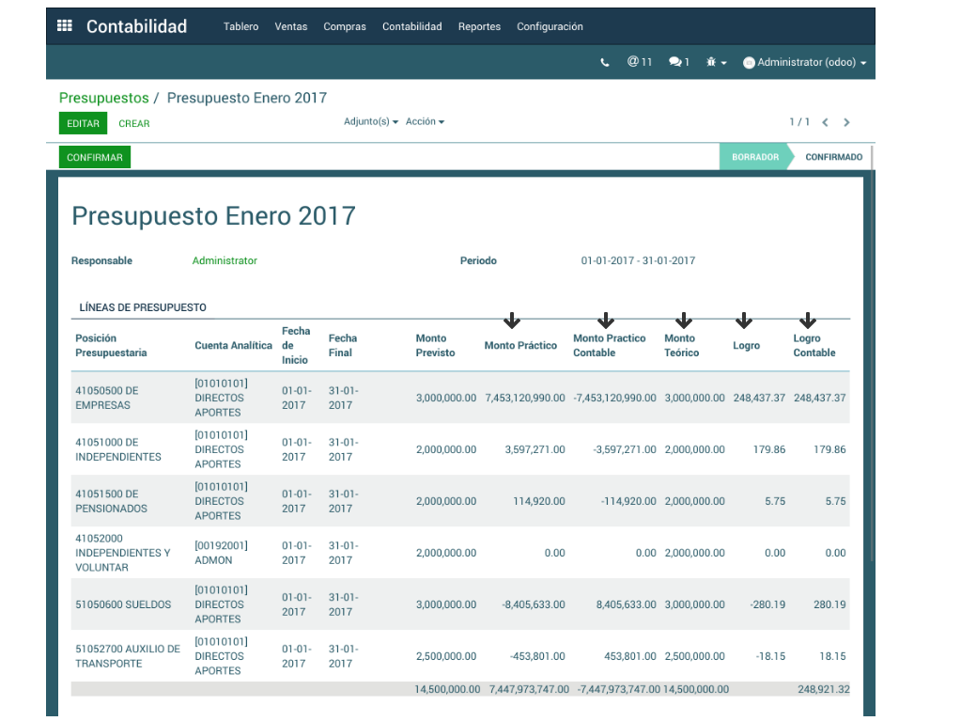Screen dimensions: 961x721
Task: Open the Ventas menu
Action: coord(291,26)
